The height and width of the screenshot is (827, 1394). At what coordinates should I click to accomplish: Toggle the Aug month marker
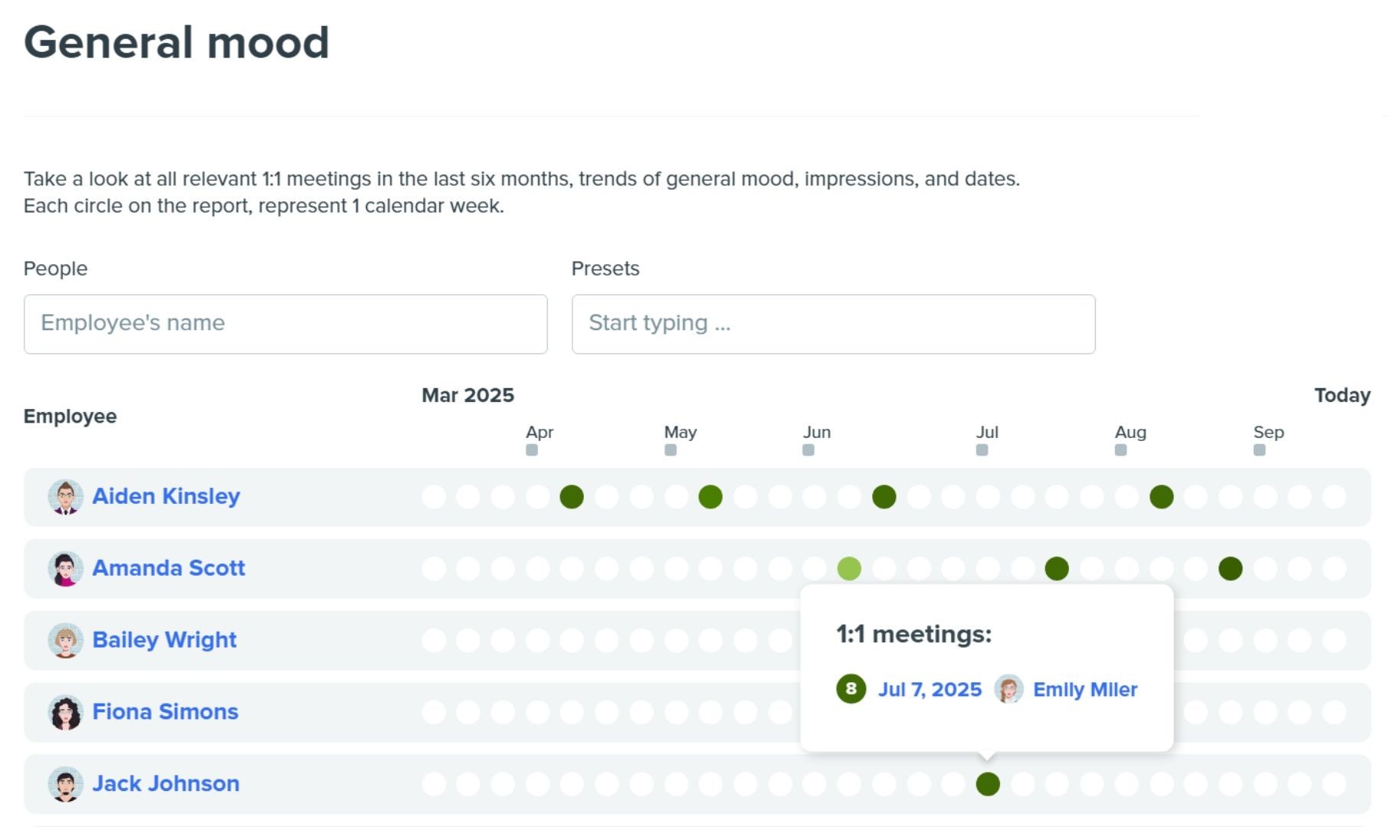pos(1120,451)
